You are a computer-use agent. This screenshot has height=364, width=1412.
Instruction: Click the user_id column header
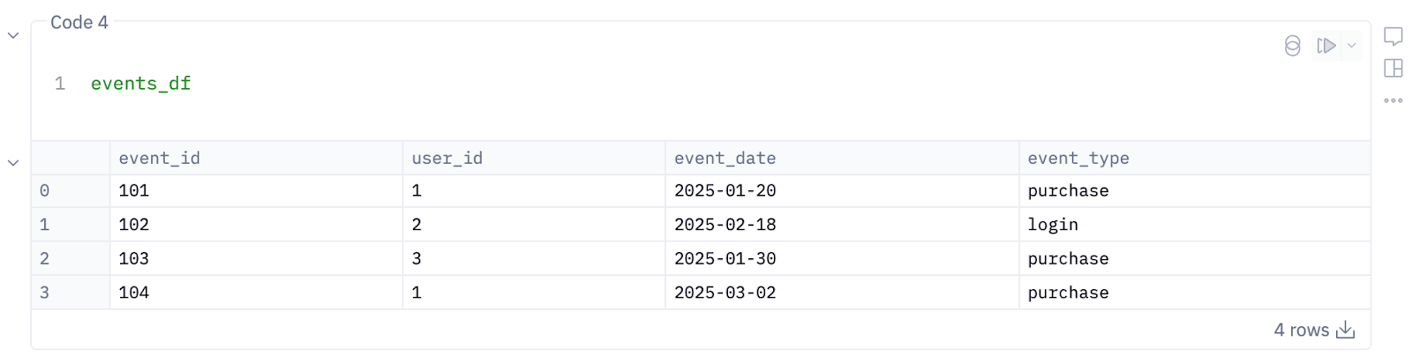tap(447, 158)
